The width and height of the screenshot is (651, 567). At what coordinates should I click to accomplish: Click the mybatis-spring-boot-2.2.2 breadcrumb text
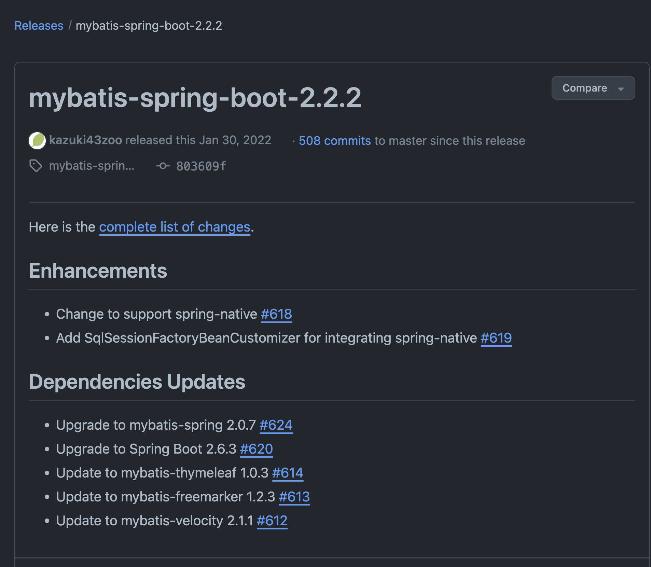(x=149, y=26)
